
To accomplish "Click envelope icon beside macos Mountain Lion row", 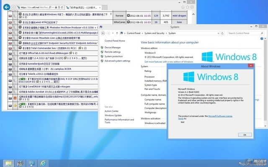I will pyautogui.click(x=10, y=38).
